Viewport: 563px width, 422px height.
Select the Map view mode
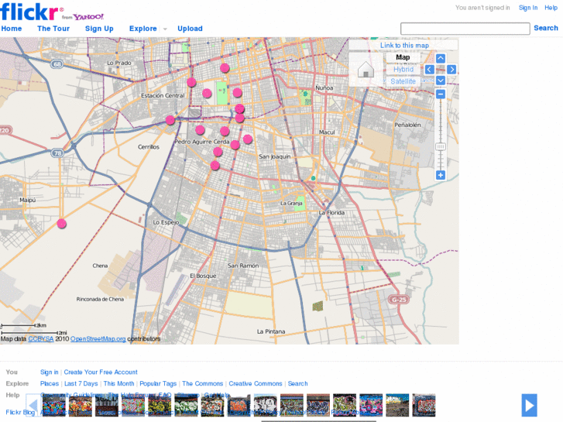coord(403,57)
